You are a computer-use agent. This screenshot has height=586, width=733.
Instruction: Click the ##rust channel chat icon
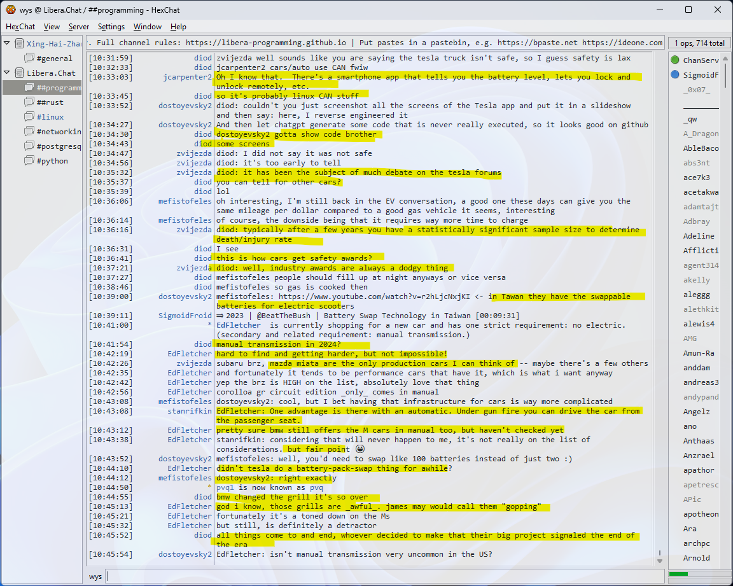click(29, 102)
